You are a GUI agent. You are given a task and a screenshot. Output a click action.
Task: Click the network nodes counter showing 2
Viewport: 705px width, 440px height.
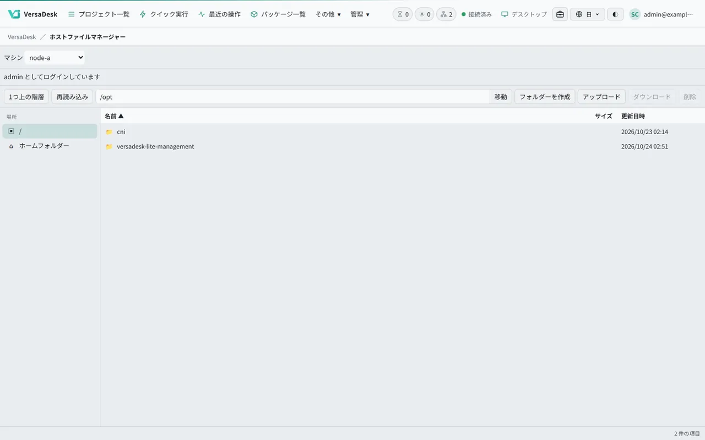point(446,14)
